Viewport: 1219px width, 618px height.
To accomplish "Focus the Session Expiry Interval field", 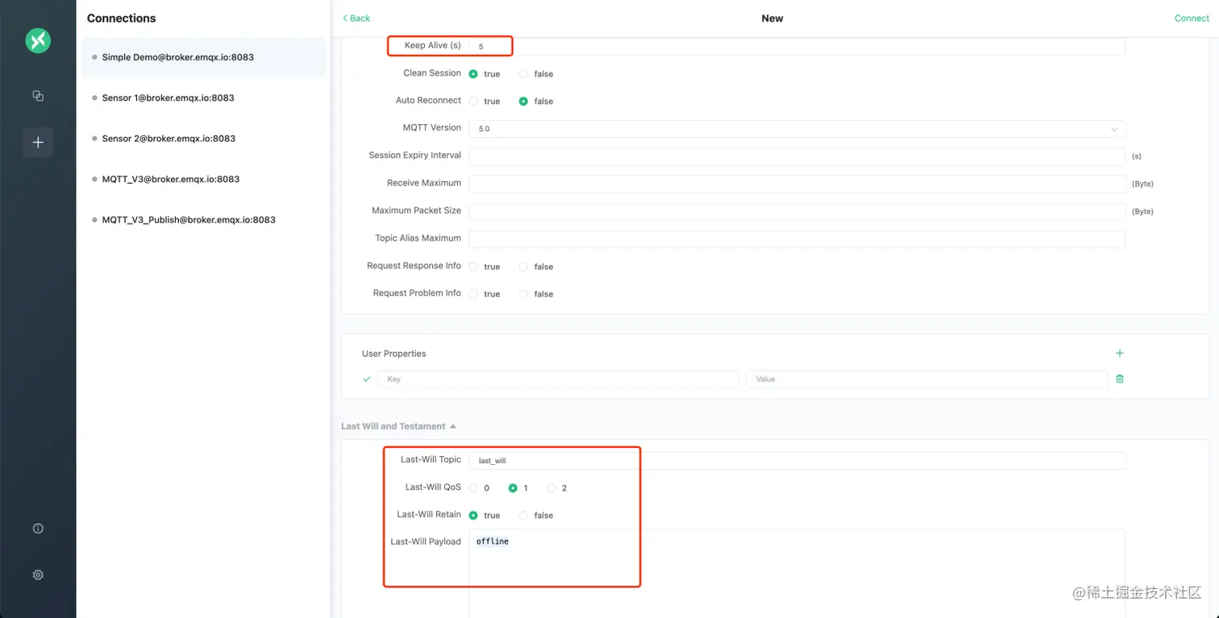I will tap(797, 156).
